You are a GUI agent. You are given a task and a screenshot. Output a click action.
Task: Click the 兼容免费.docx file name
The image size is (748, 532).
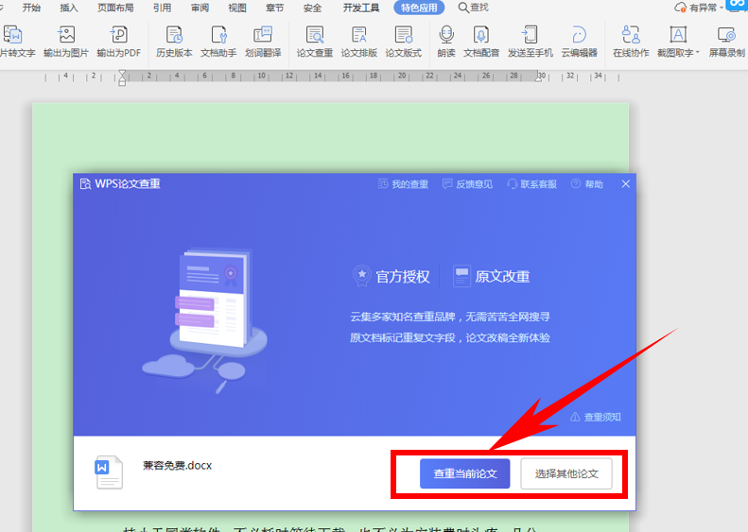tap(178, 466)
